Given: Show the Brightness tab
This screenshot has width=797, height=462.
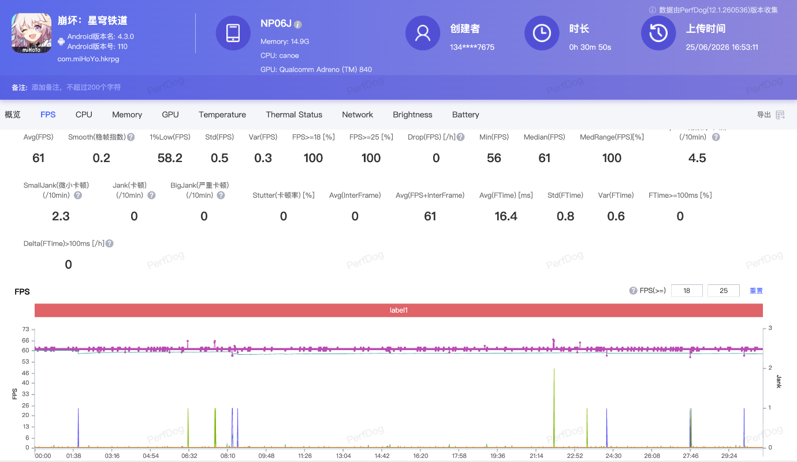Looking at the screenshot, I should click(412, 115).
